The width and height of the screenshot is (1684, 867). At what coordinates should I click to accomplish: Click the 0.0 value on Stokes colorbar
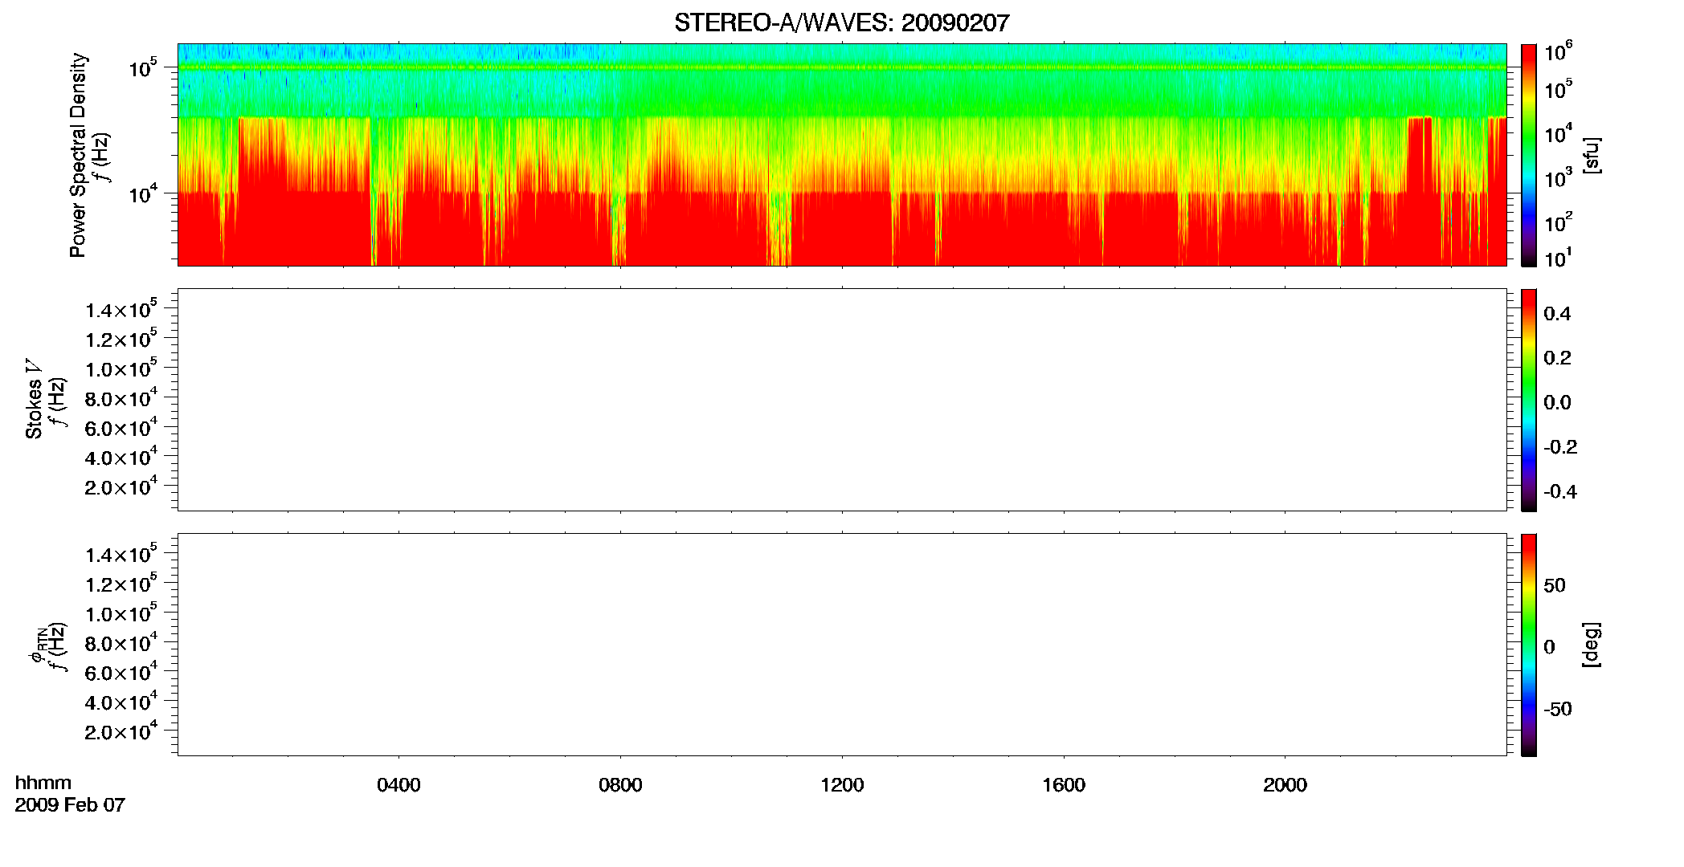1557,402
